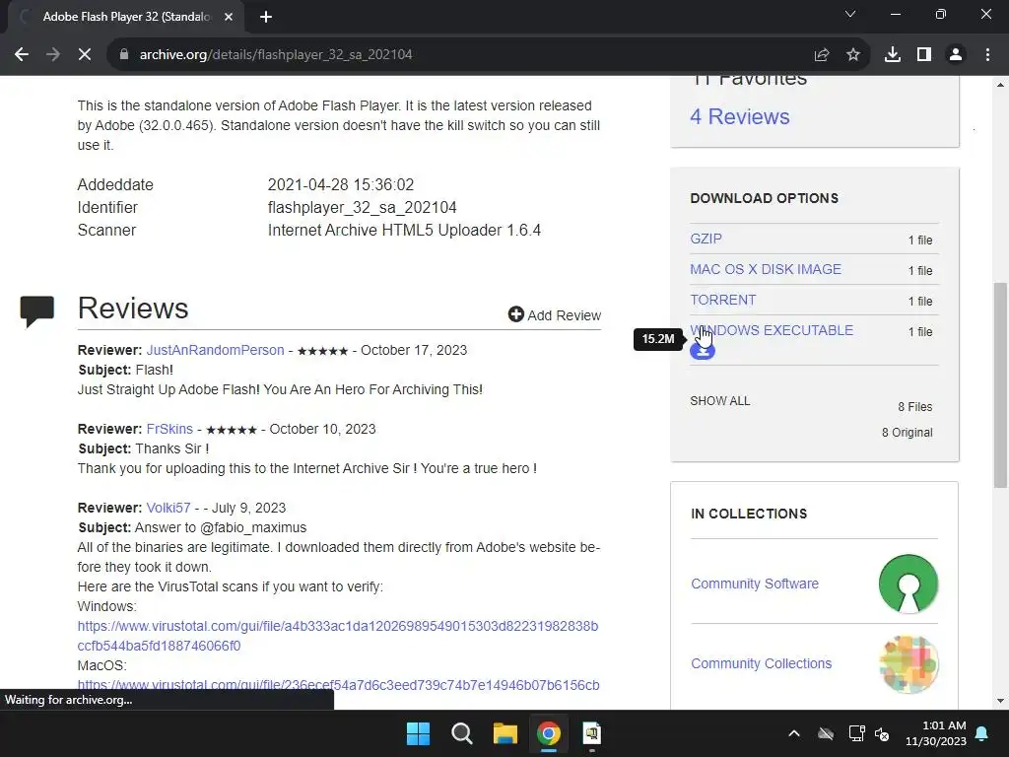
Task: Download the GZIP file option
Action: pos(706,239)
